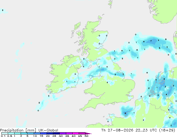Click the legend label '30'
This screenshot has height=137, width=177.
(x=61, y=136)
